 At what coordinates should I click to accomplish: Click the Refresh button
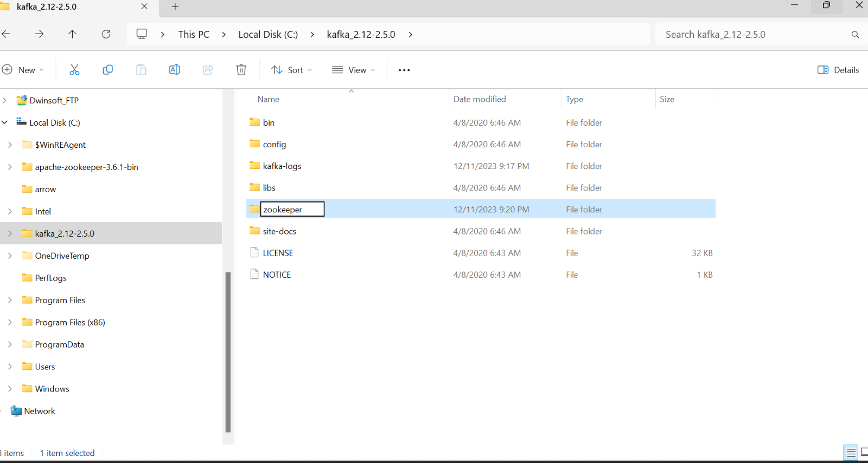coord(106,34)
